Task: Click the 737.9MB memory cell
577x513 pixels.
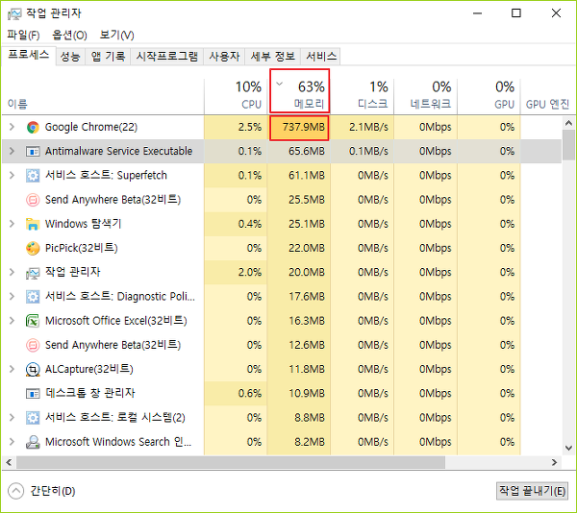Action: pos(299,127)
